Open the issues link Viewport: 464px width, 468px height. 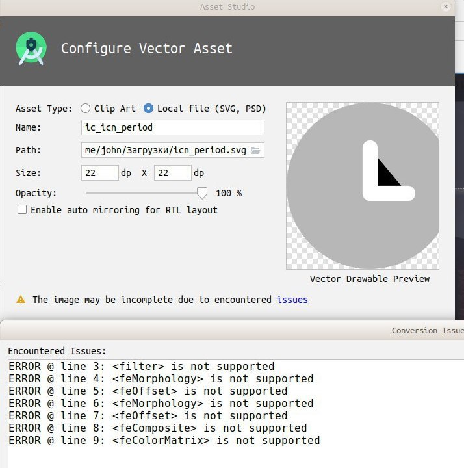292,300
